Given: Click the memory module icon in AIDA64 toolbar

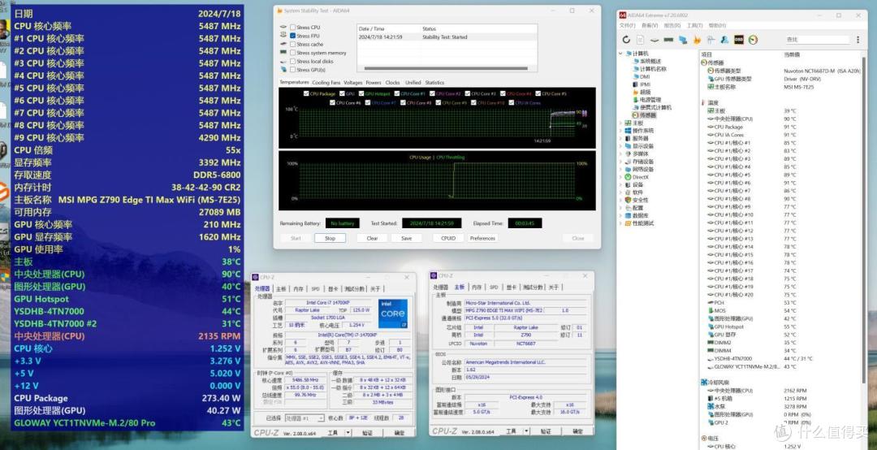Looking at the screenshot, I should pos(667,40).
